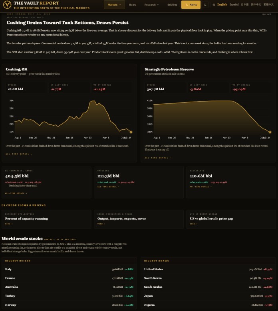Open the search magnifier icon
The image size is (278, 311).
(x=205, y=5)
